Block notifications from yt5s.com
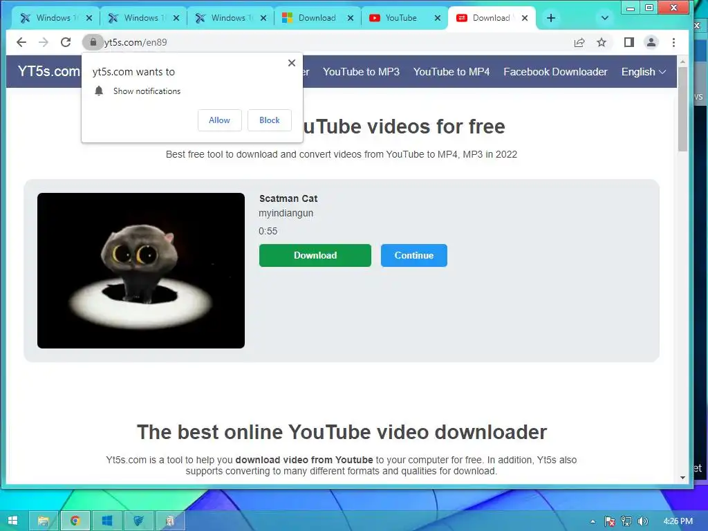Image resolution: width=708 pixels, height=531 pixels. click(270, 120)
